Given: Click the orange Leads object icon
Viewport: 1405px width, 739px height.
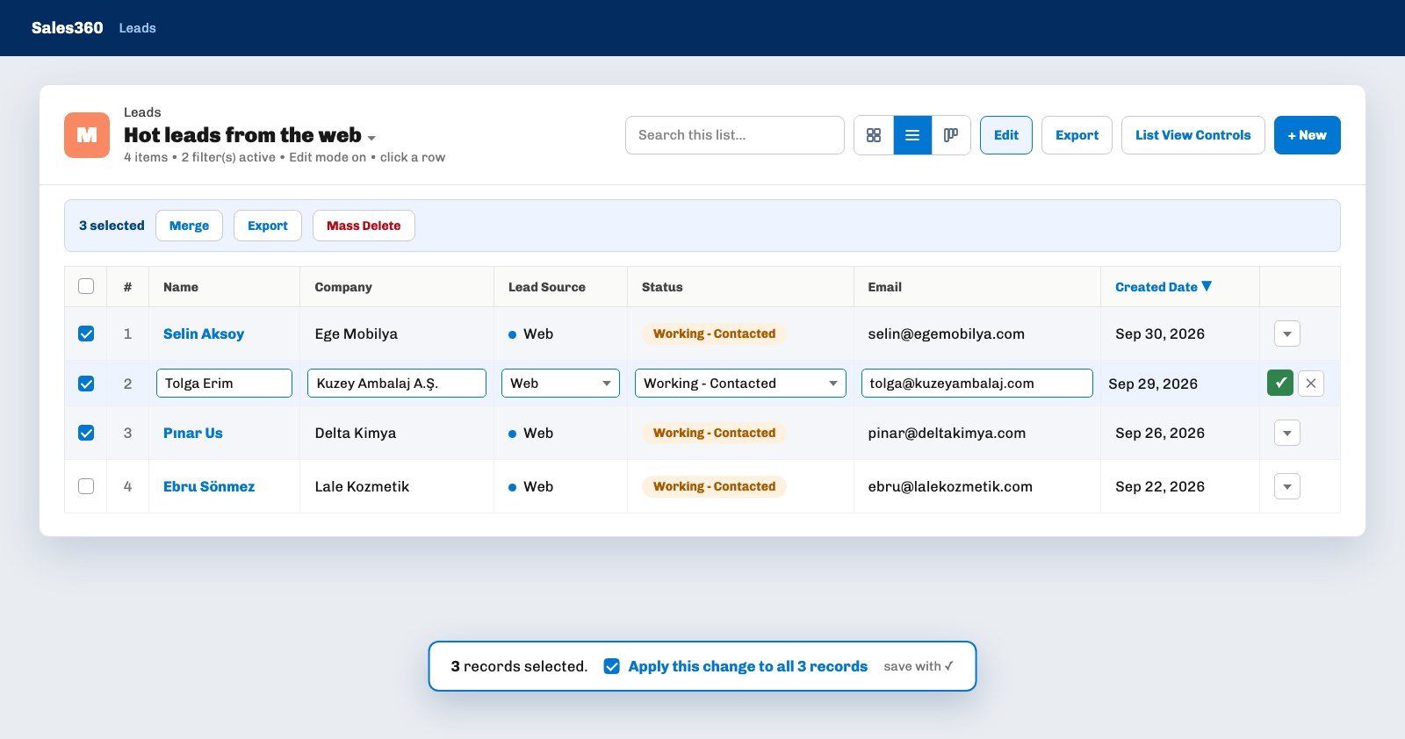Looking at the screenshot, I should click(x=87, y=135).
